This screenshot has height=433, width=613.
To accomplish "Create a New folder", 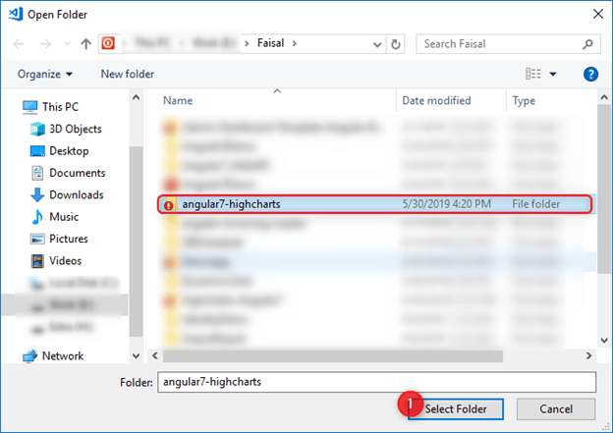I will [x=128, y=75].
